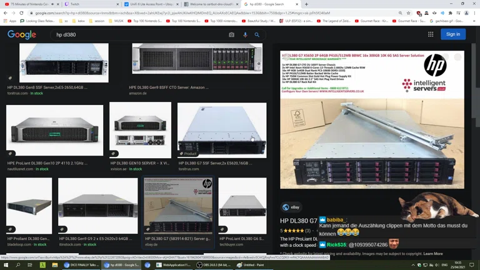The width and height of the screenshot is (480, 270).
Task: Open the HP DL380 G7 SSF Server thumbnail from tonitrus.com
Action: (221, 129)
